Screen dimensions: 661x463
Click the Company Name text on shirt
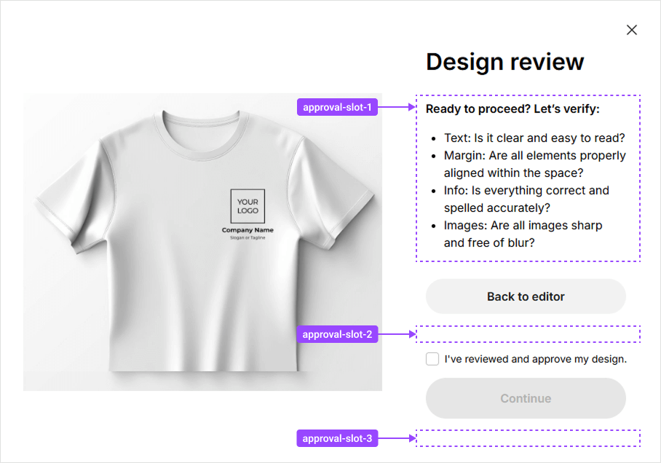248,230
